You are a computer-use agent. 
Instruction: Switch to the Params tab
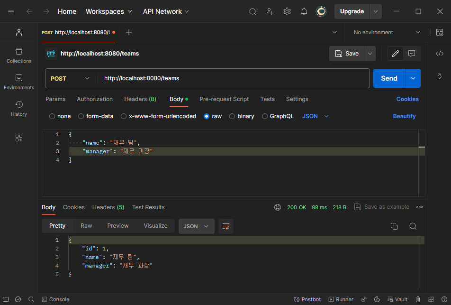click(x=55, y=99)
